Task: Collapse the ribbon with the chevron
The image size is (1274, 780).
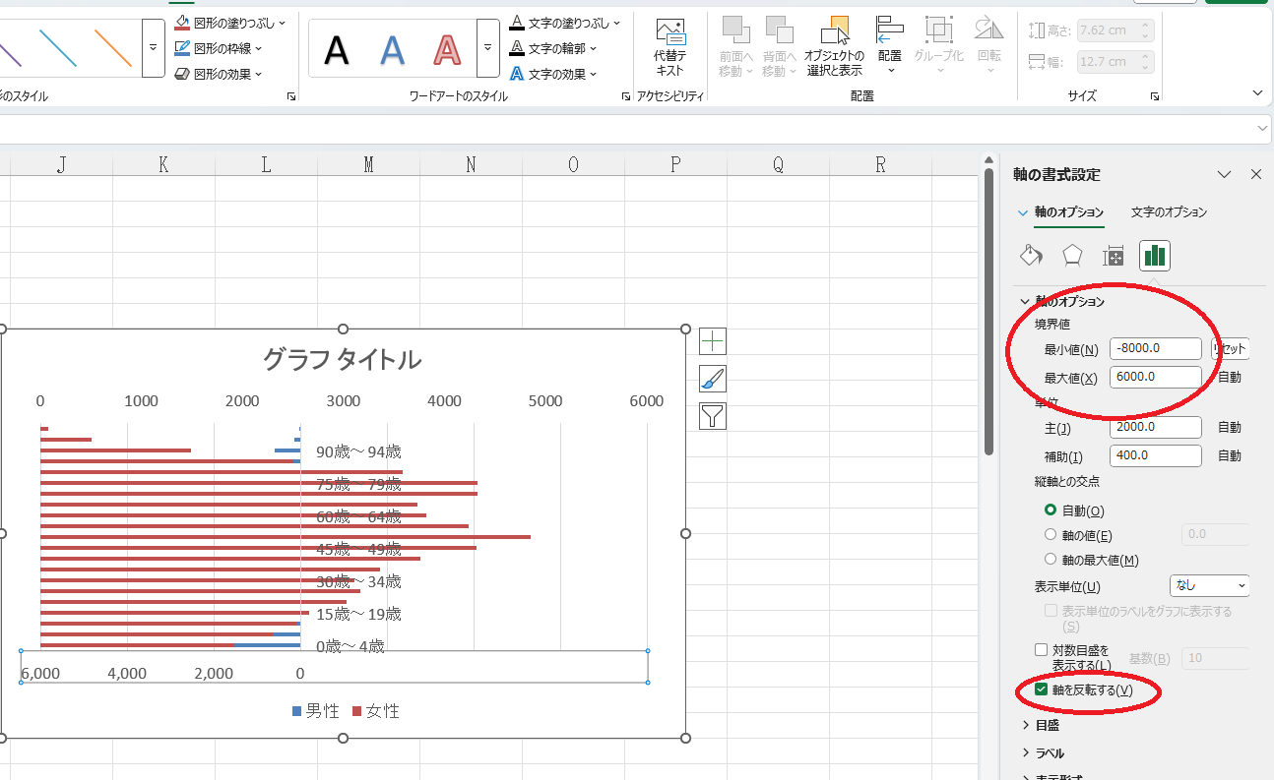Action: (x=1257, y=92)
